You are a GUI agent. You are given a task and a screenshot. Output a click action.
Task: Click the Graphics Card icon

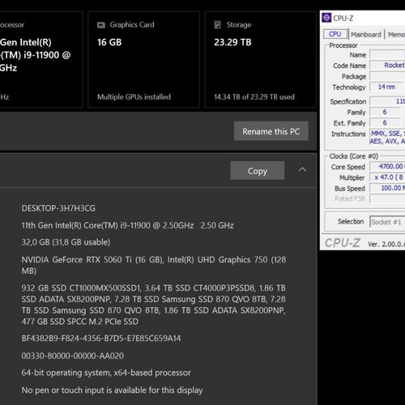click(101, 25)
